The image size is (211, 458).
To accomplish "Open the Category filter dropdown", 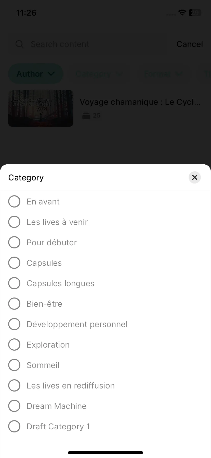I will [x=99, y=74].
